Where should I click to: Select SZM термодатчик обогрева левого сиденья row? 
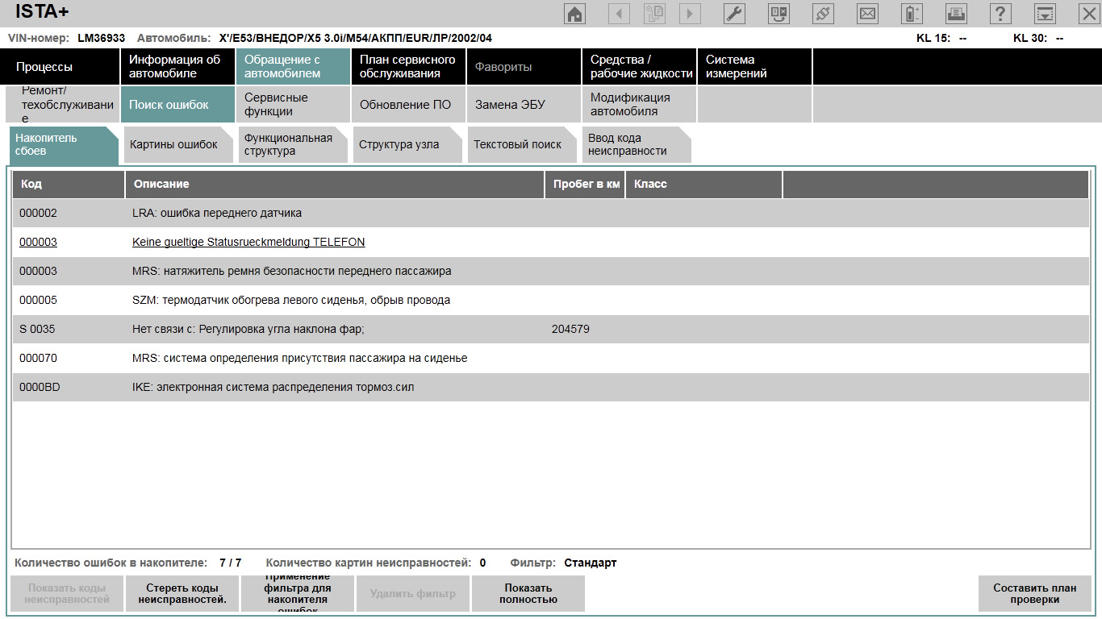coord(550,301)
